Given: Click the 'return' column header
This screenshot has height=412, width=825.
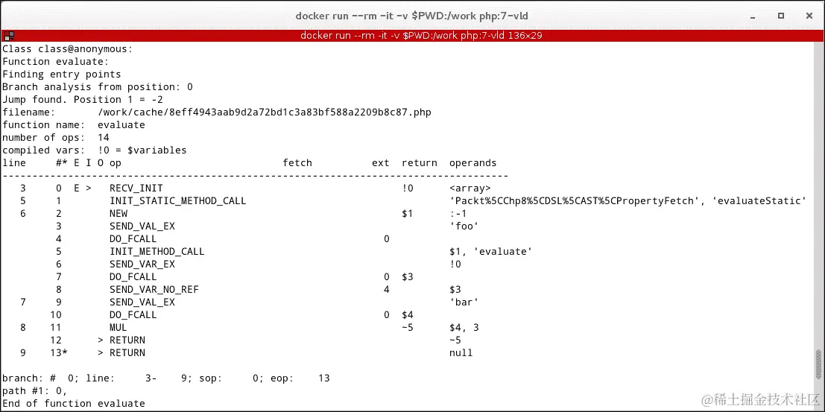Looking at the screenshot, I should [x=420, y=162].
